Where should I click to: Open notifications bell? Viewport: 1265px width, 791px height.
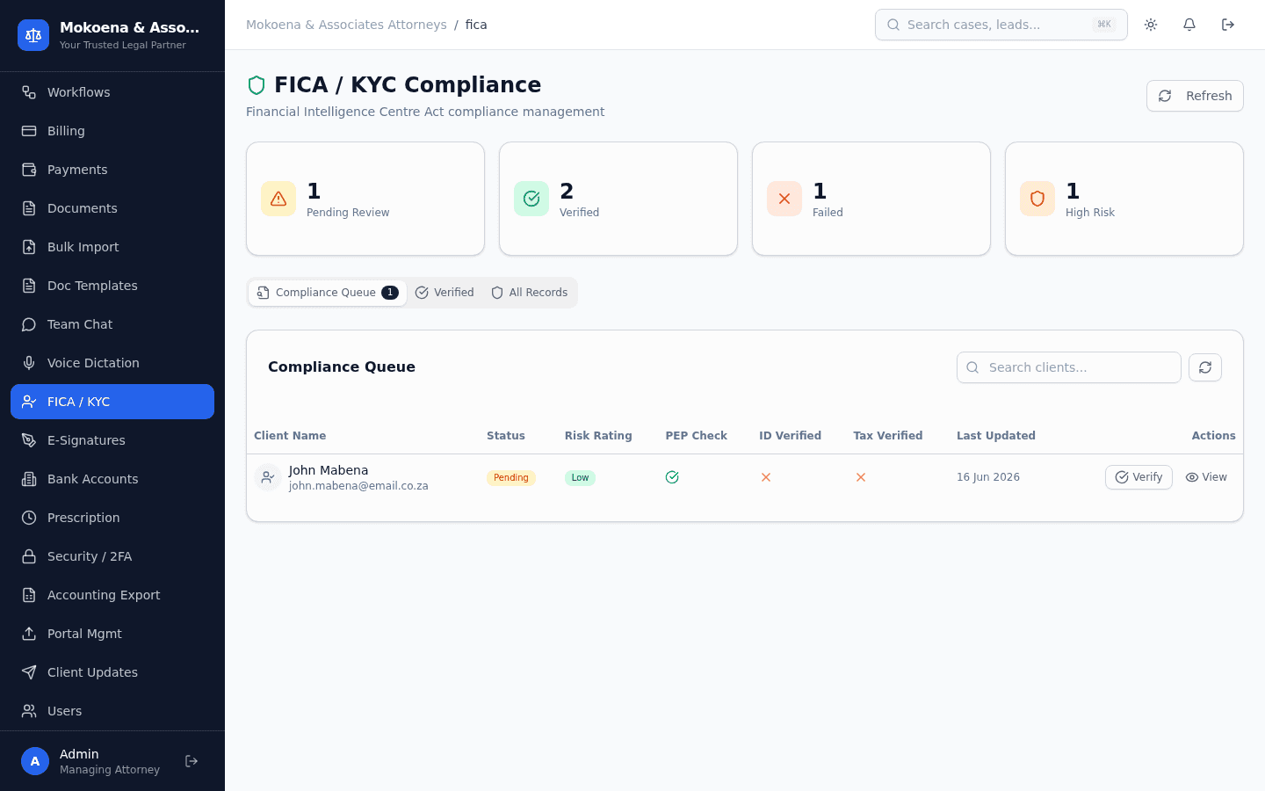[x=1189, y=25]
